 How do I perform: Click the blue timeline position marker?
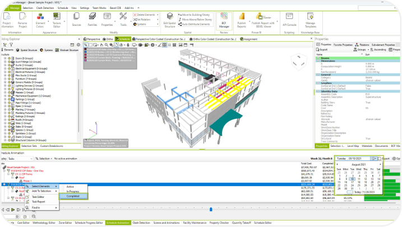pyautogui.click(x=211, y=209)
